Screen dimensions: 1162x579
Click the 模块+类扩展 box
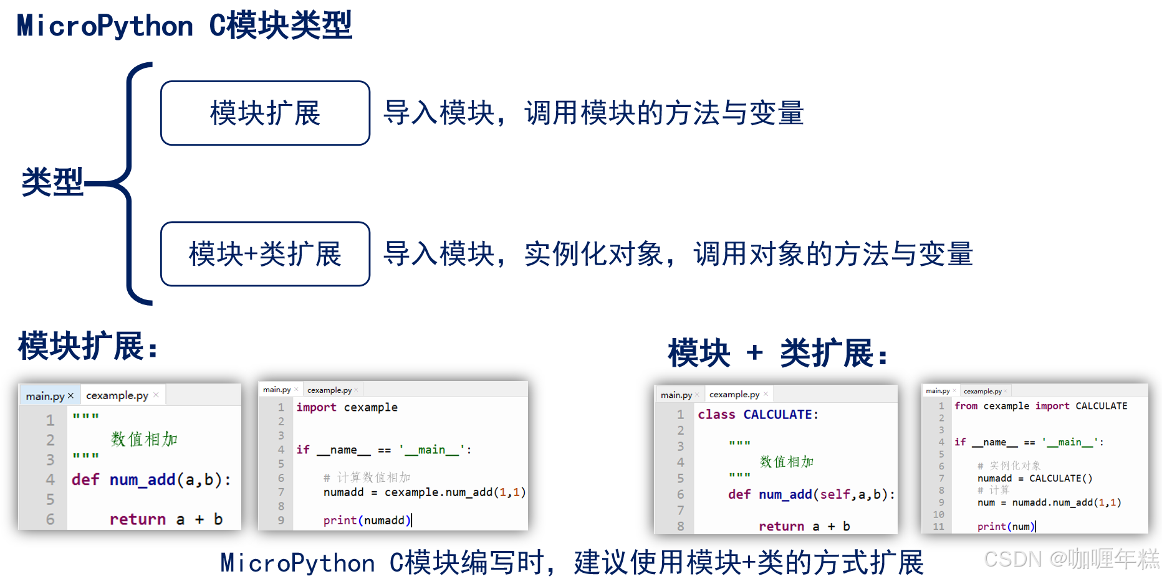point(265,254)
